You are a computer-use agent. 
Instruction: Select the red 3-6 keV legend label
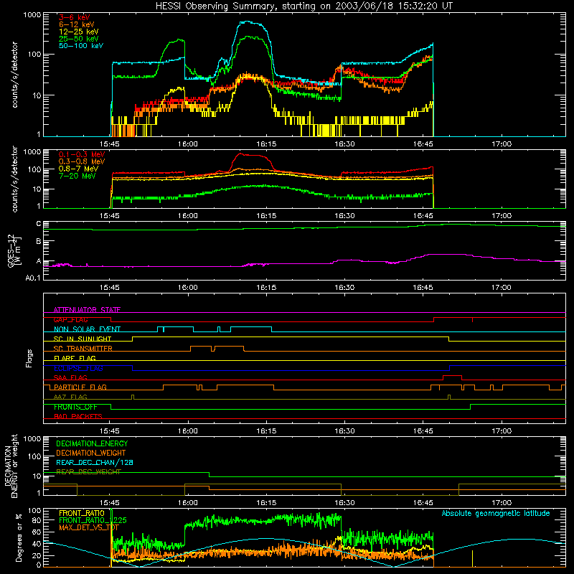74,17
